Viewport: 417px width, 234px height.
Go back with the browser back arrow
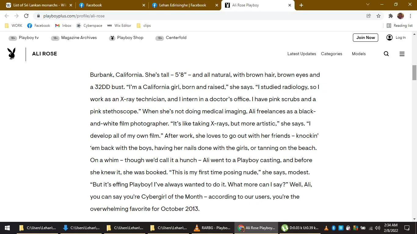click(x=7, y=16)
